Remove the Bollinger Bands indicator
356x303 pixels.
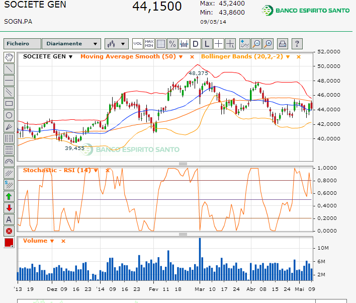pyautogui.click(x=299, y=57)
